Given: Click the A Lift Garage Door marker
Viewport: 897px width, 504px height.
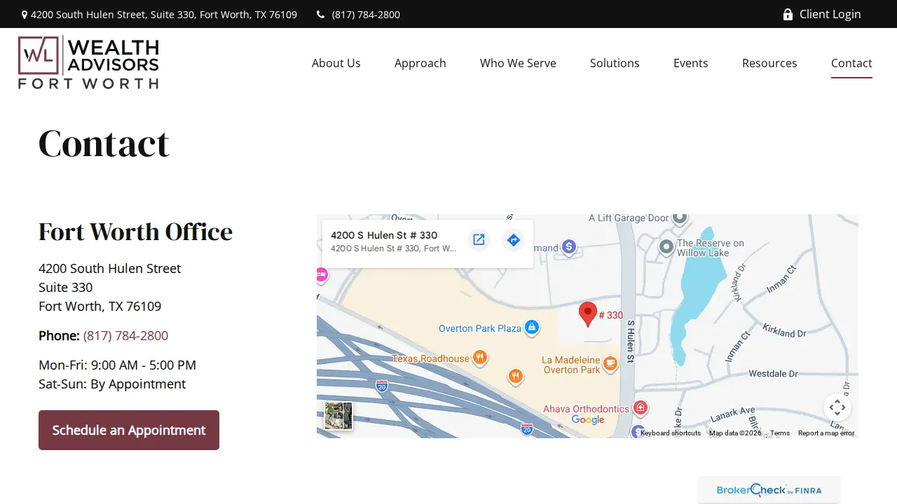Looking at the screenshot, I should pyautogui.click(x=680, y=218).
